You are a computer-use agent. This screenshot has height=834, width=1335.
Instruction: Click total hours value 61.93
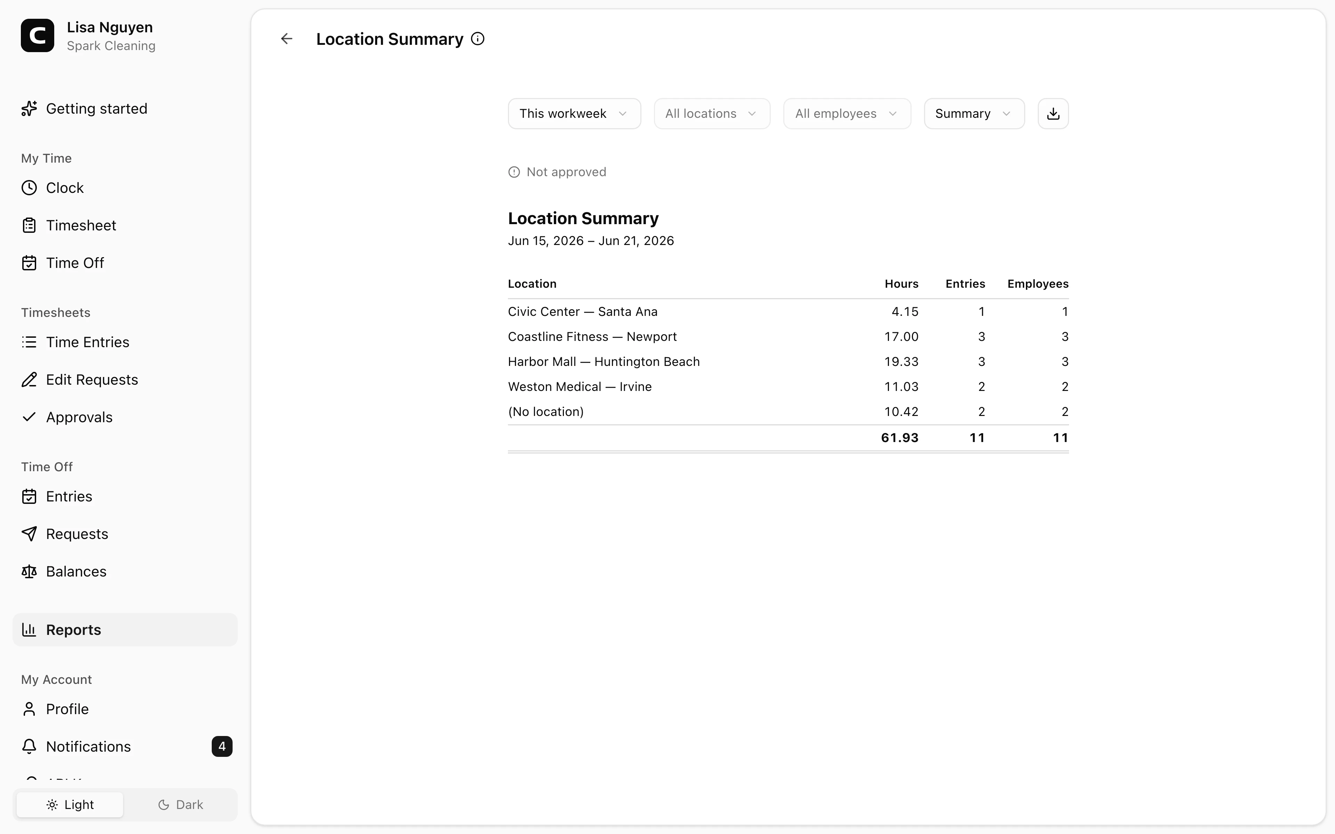tap(900, 438)
